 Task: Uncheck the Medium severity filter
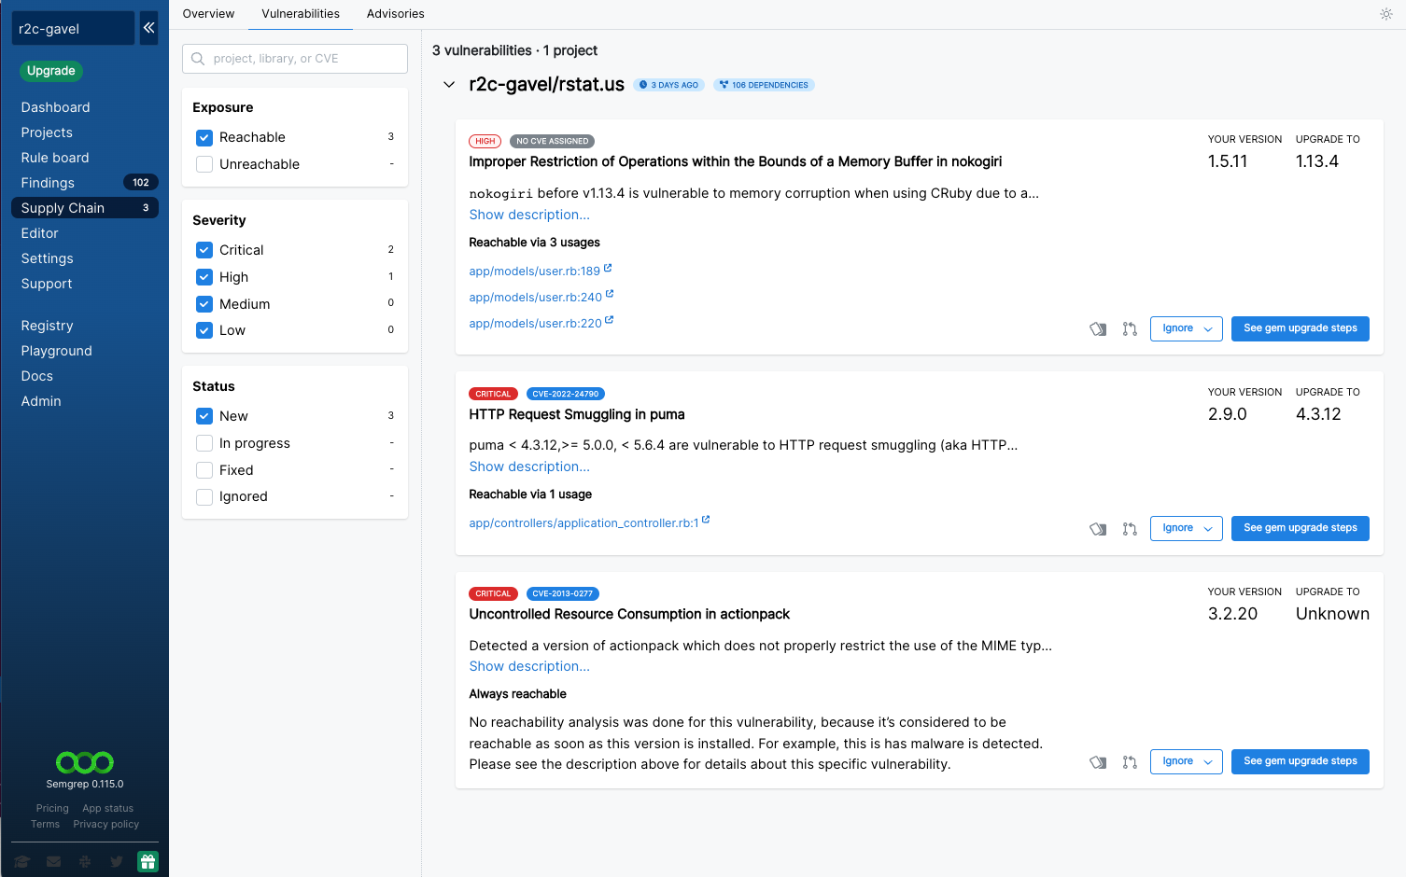coord(204,304)
